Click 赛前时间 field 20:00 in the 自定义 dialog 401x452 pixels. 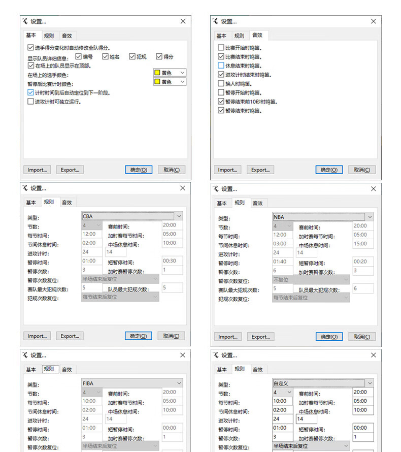363,393
